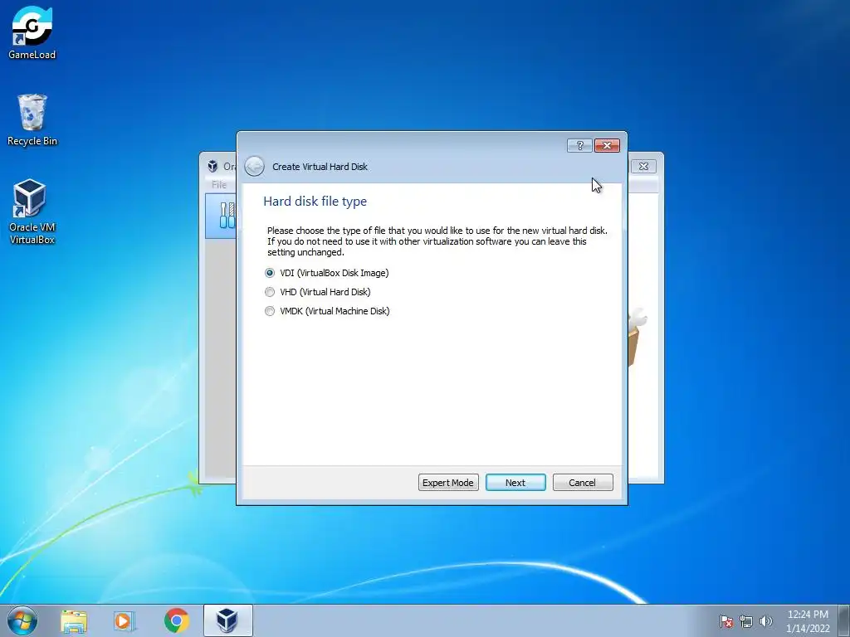
Task: Click the network status tray icon
Action: point(746,621)
